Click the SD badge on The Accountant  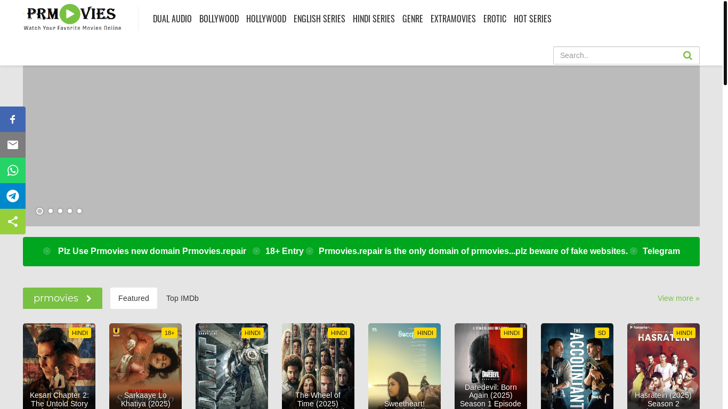pos(602,333)
